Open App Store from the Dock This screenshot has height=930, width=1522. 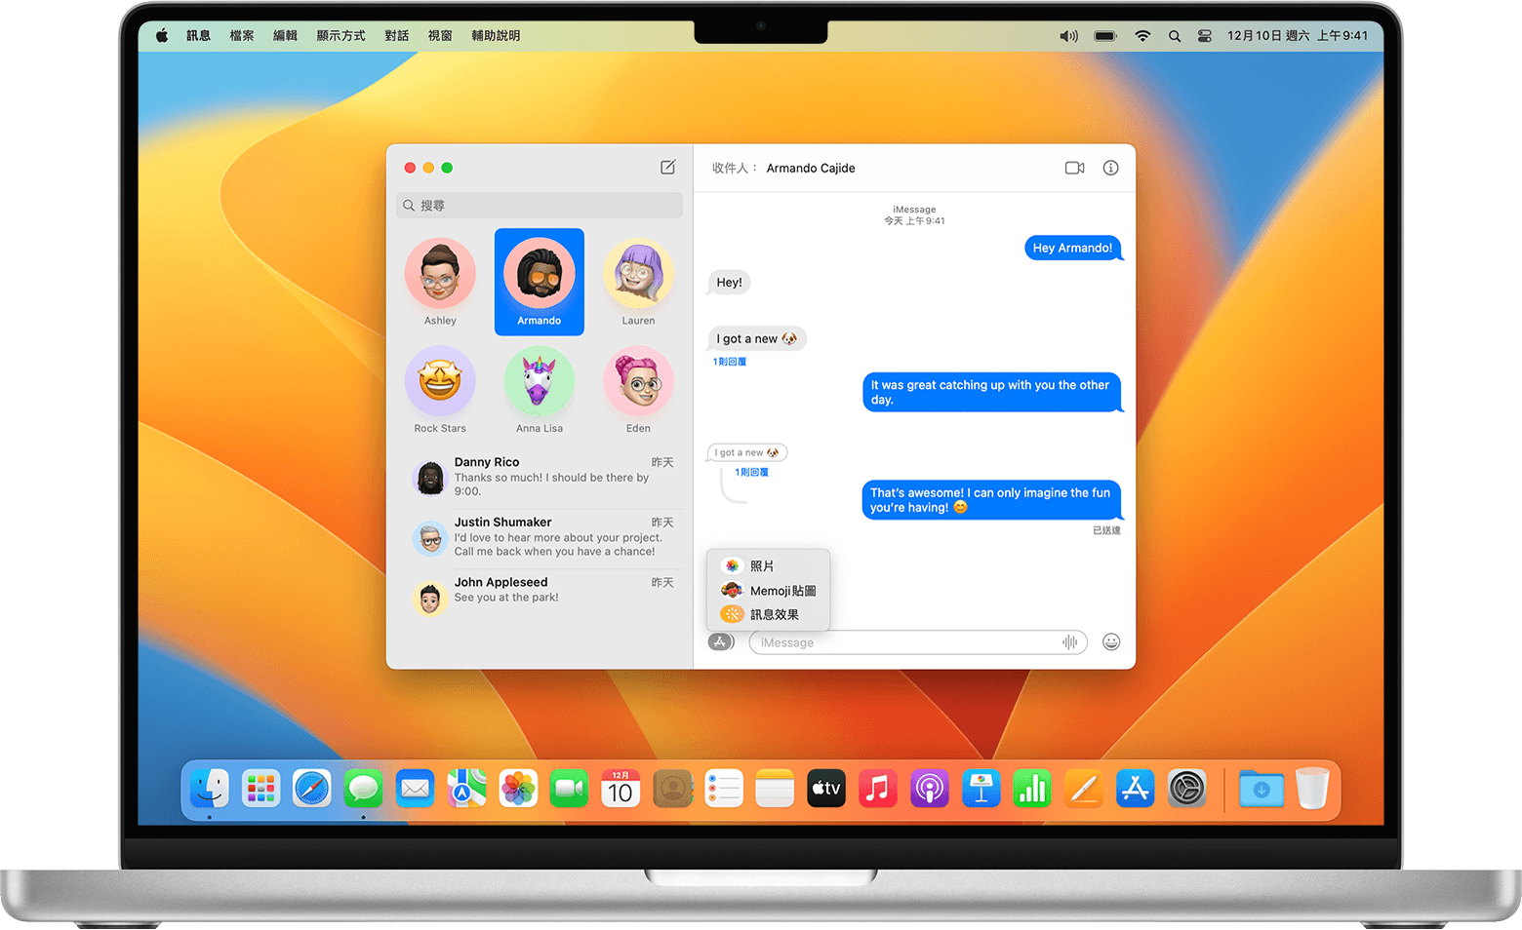pos(1135,788)
